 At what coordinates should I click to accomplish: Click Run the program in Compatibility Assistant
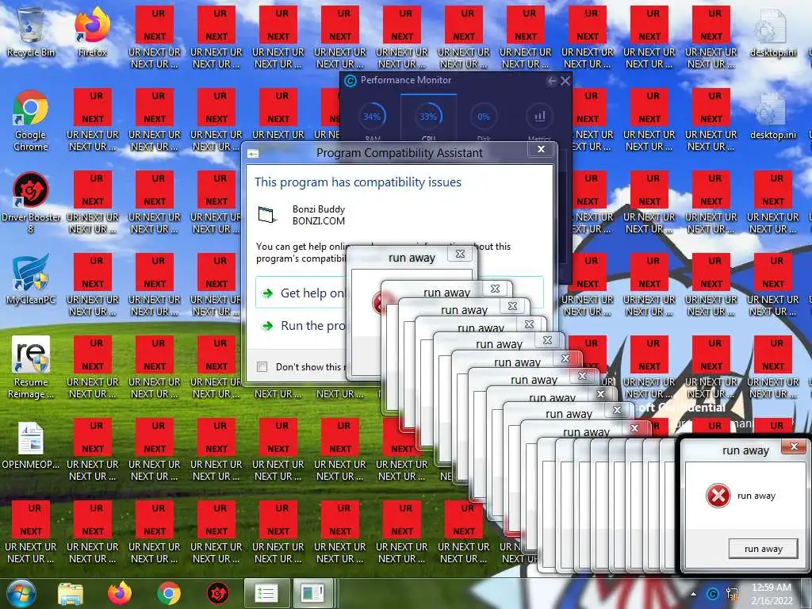point(302,326)
